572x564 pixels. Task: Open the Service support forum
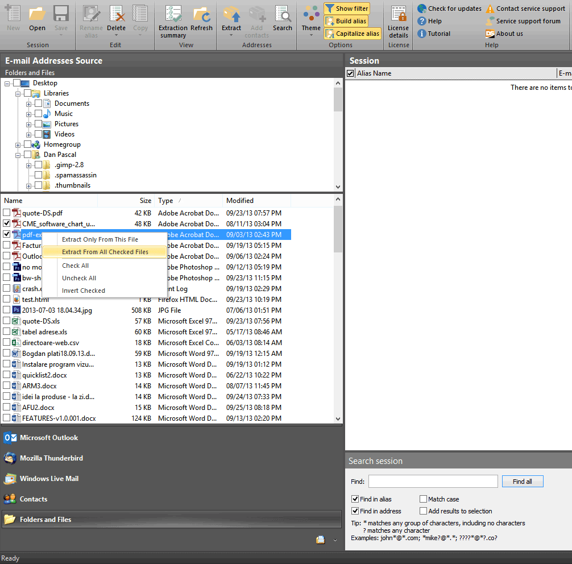(x=523, y=21)
